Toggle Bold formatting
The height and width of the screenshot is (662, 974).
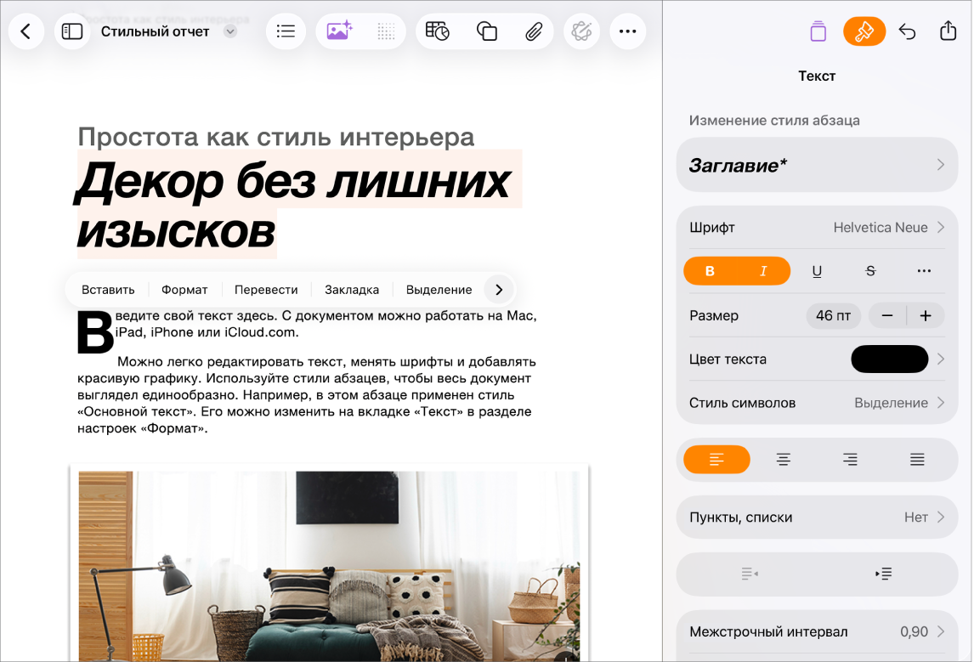tap(710, 271)
